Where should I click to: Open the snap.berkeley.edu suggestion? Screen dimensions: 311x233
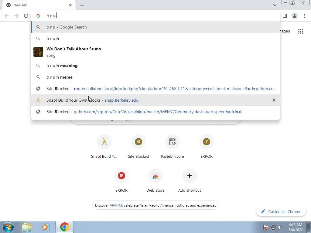pyautogui.click(x=155, y=100)
